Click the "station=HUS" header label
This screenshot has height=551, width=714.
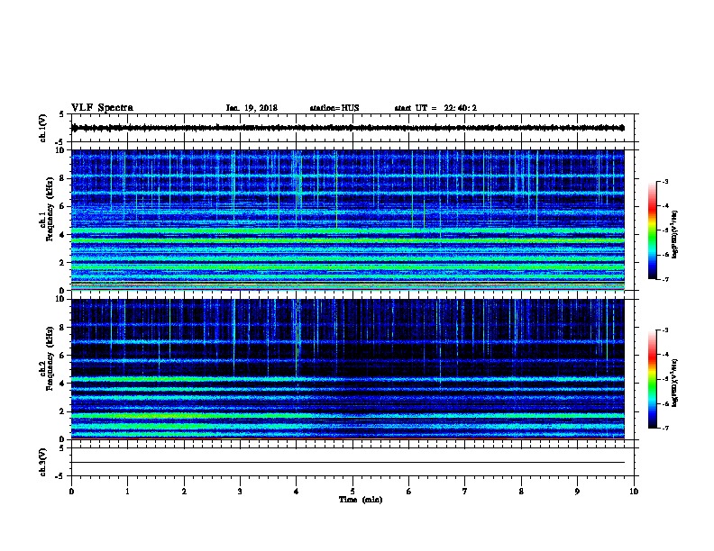click(x=334, y=108)
